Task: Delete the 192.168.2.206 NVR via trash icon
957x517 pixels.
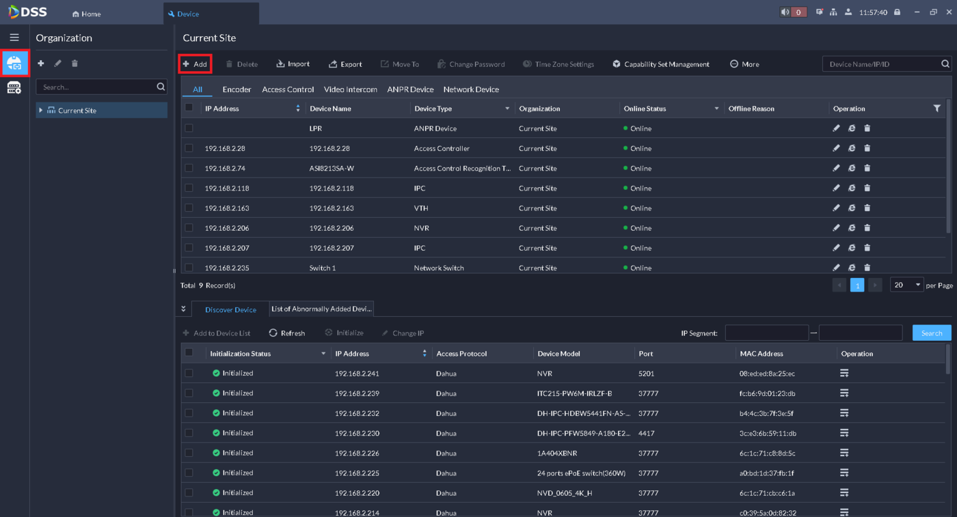Action: tap(867, 228)
